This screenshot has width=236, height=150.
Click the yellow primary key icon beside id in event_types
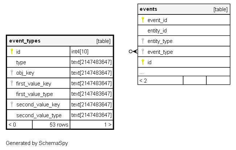pos(12,52)
